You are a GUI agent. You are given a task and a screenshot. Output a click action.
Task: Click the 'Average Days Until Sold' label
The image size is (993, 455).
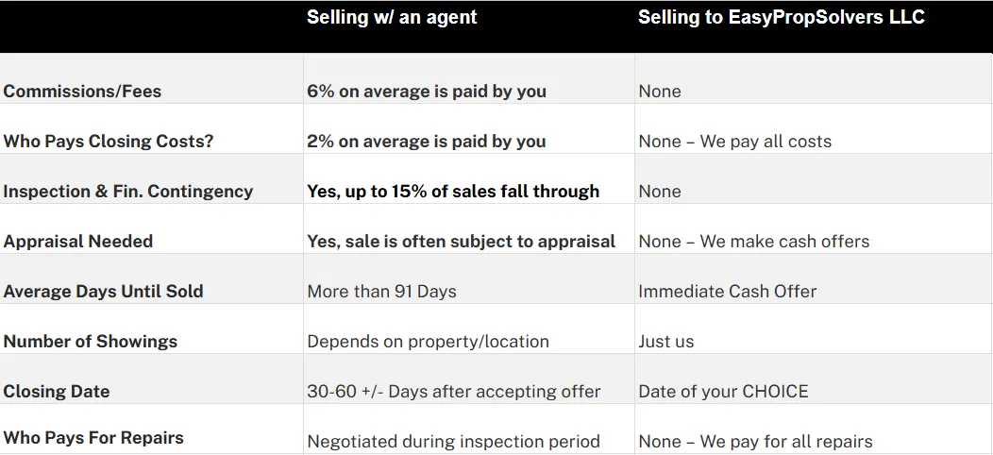coord(103,292)
